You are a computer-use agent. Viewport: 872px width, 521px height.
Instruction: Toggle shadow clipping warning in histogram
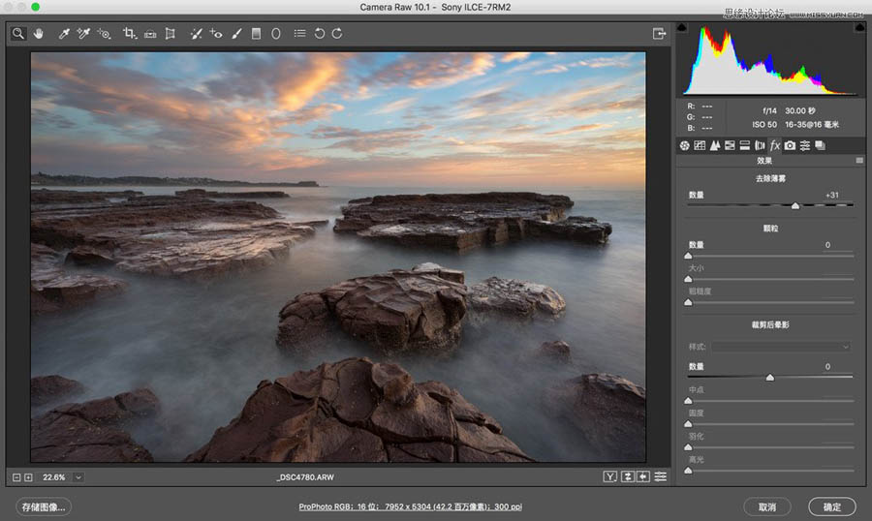[682, 27]
